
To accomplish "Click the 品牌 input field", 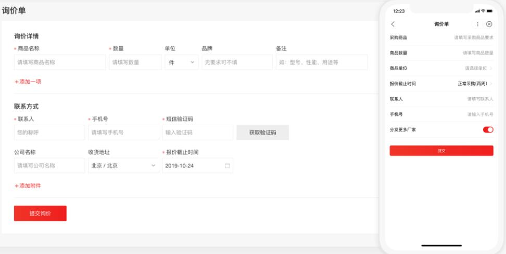I will (237, 62).
